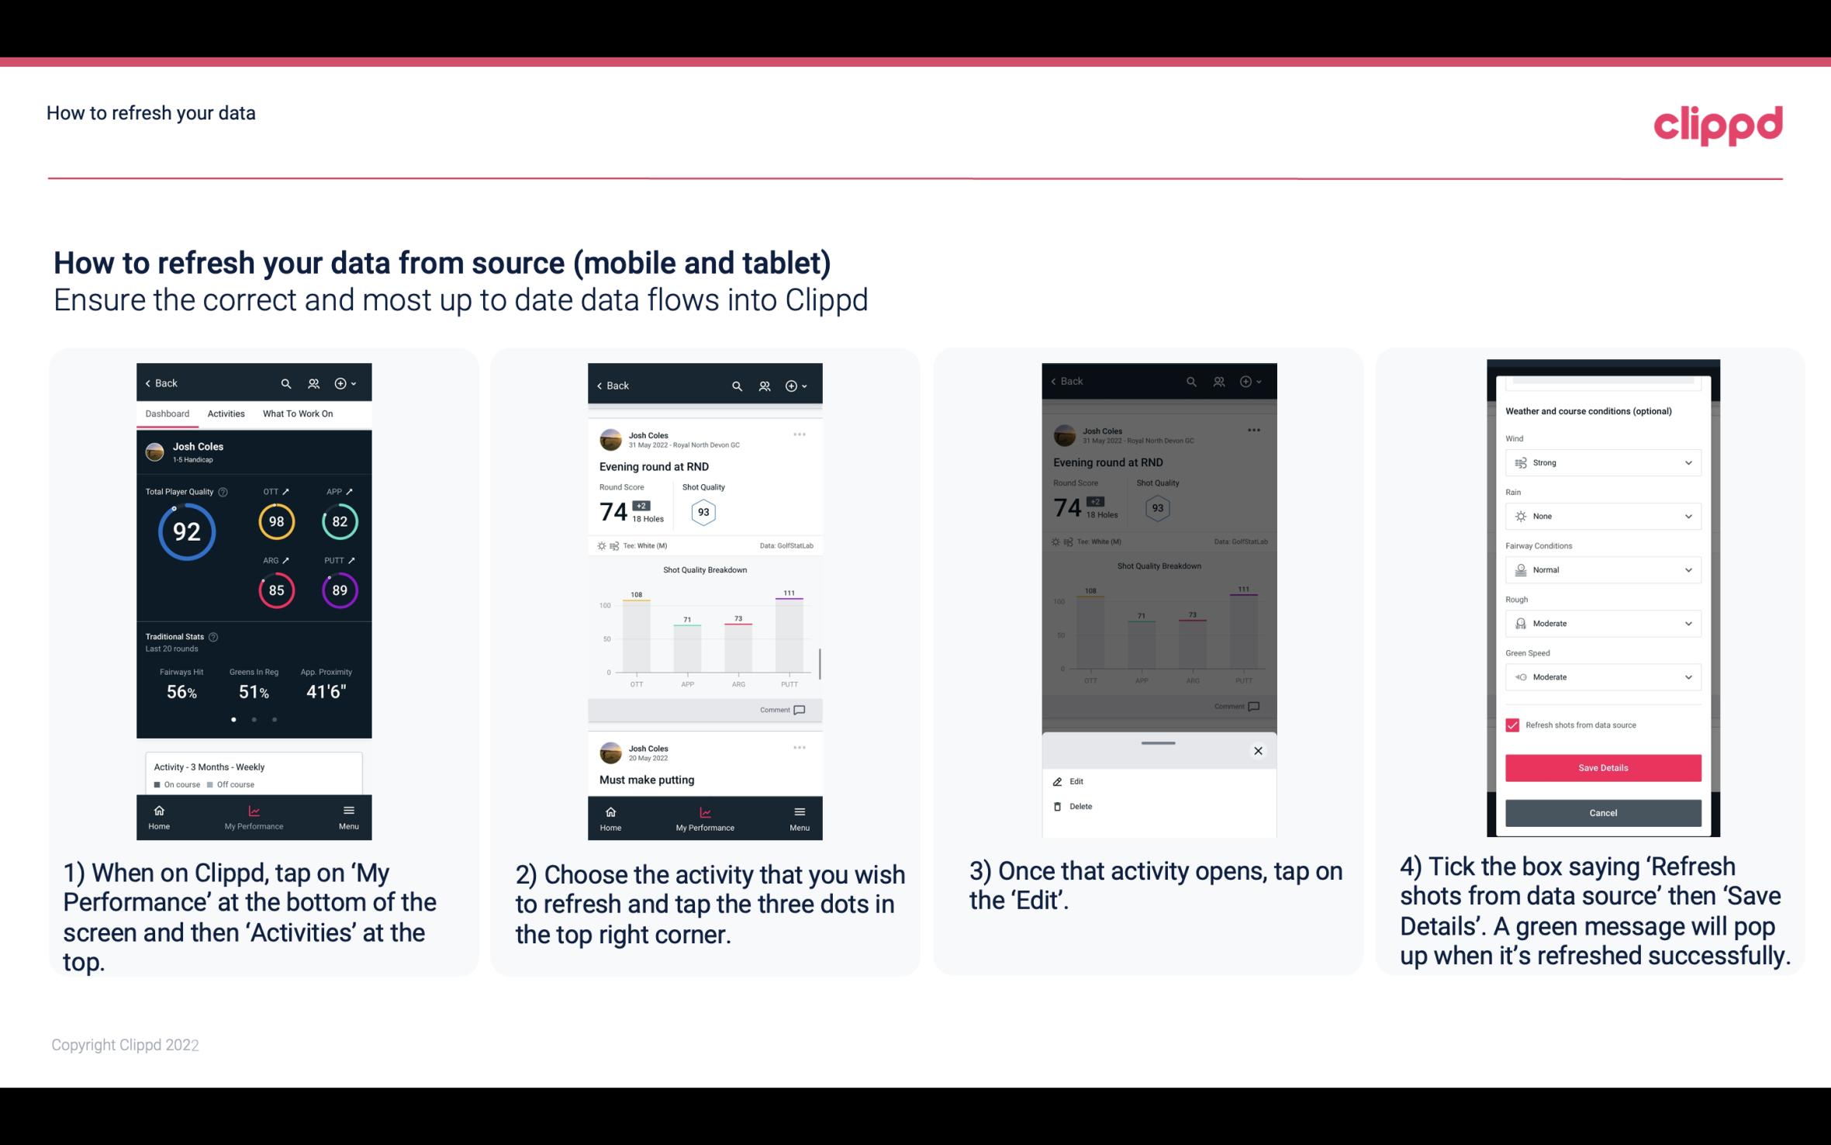
Task: Select Rain condition None option
Action: 1601,516
